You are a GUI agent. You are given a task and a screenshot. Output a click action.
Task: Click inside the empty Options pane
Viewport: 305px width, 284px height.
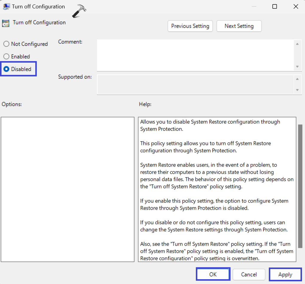tap(68, 189)
